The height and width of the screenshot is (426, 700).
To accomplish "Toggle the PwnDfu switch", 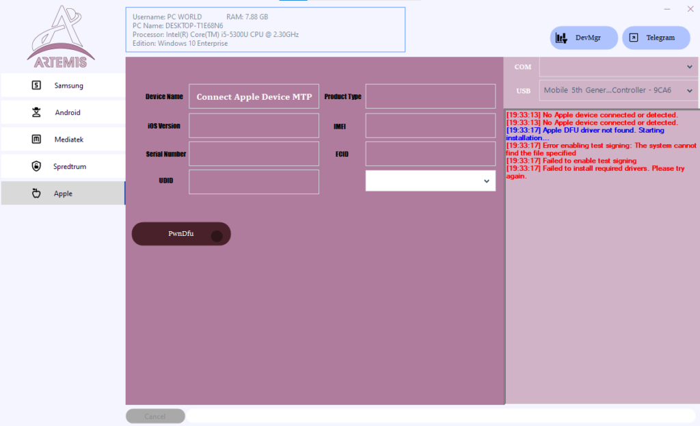I will pyautogui.click(x=180, y=234).
